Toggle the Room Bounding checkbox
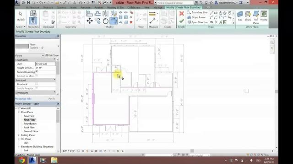Image resolution: width=293 pixels, height=164 pixels. click(37, 72)
